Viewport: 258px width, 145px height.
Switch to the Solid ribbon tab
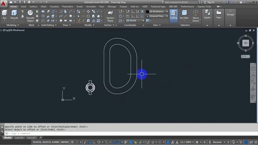point(23,6)
